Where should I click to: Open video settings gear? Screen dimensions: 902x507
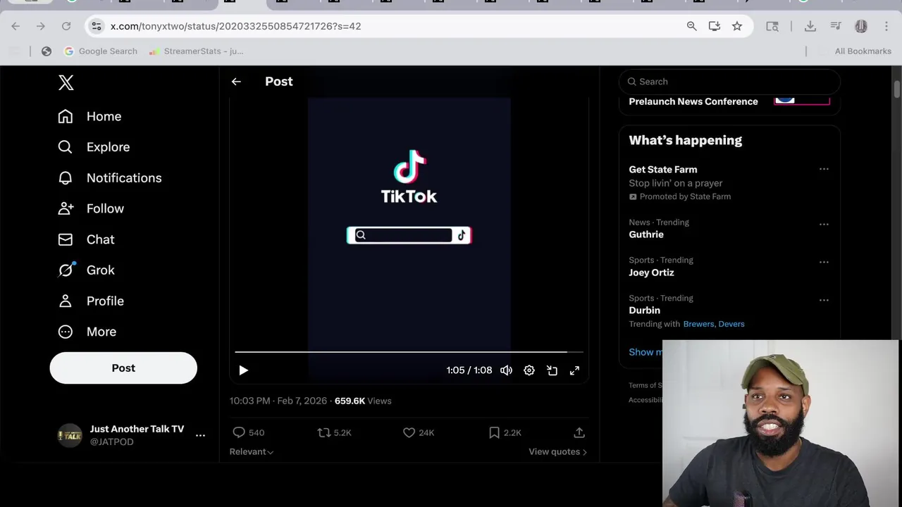tap(529, 370)
